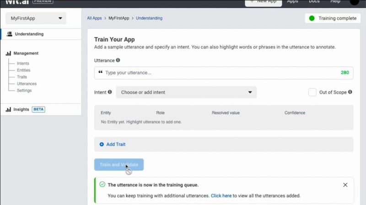
Task: Open Entities under Management
Action: (23, 70)
